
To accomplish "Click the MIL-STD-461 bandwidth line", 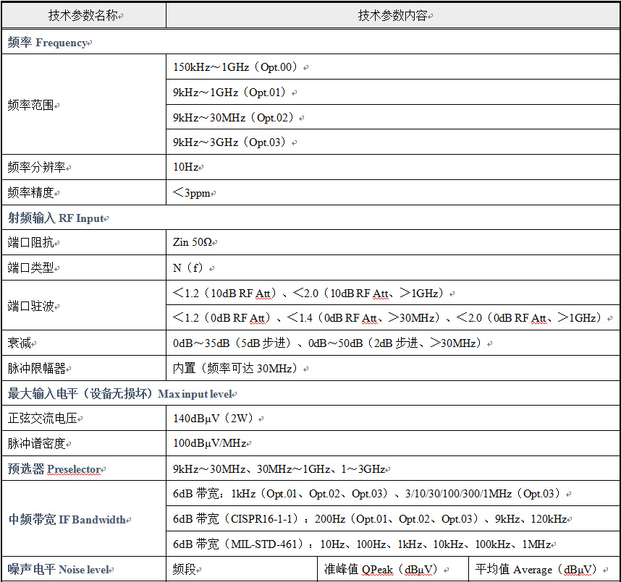I will tap(362, 544).
